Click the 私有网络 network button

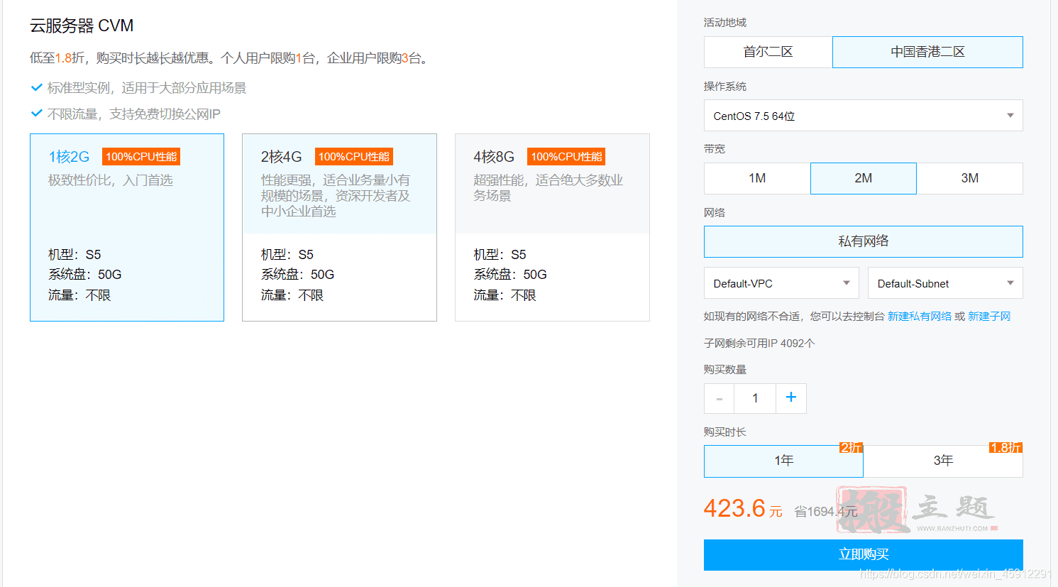pos(863,241)
